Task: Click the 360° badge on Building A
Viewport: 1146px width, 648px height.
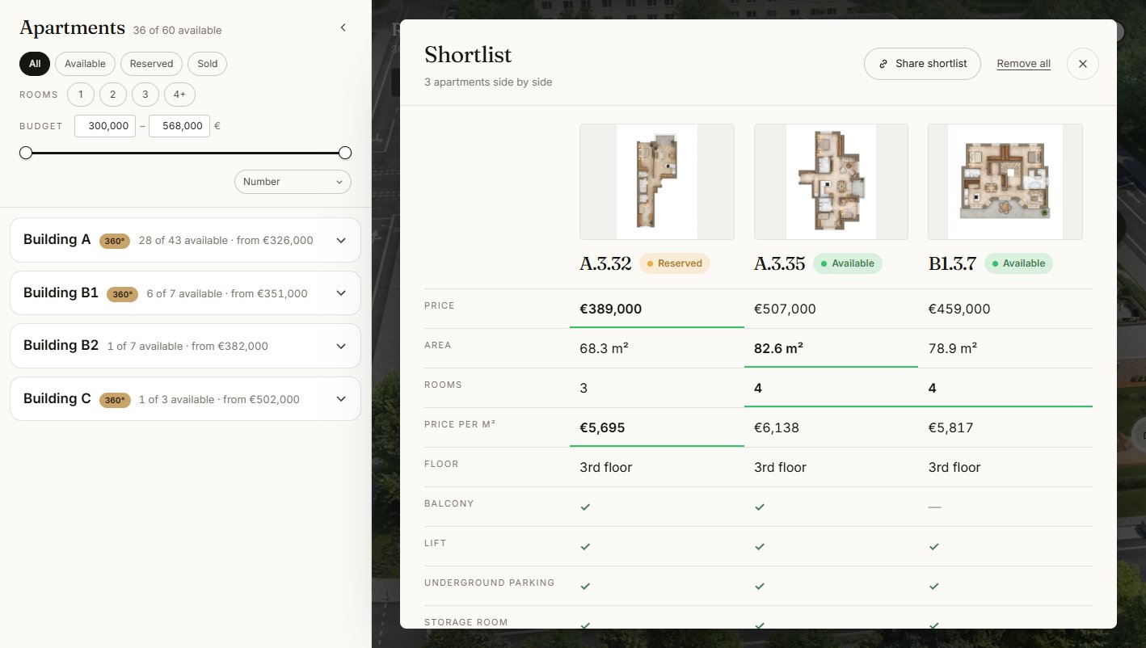Action: pos(115,241)
